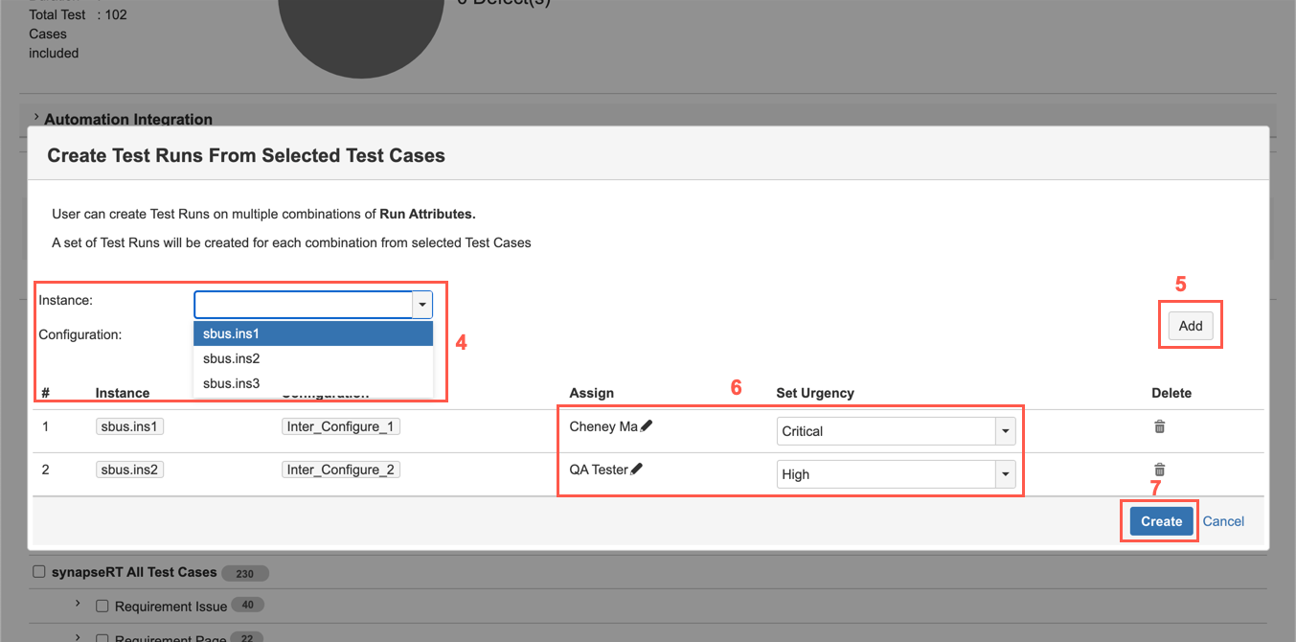Click pencil icon next to Cheney Ma

coord(647,426)
